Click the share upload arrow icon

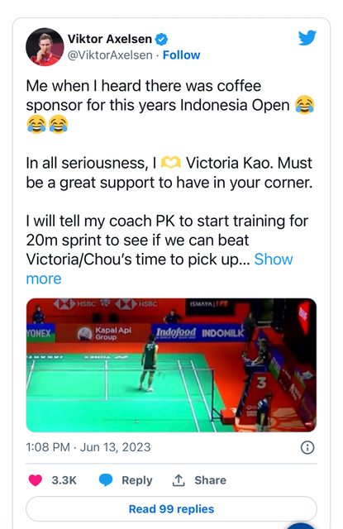pos(179,479)
